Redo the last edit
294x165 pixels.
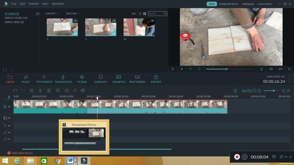coord(23,91)
